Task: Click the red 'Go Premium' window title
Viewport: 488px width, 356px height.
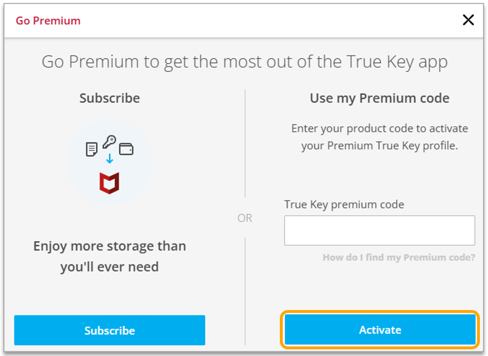Action: click(48, 21)
